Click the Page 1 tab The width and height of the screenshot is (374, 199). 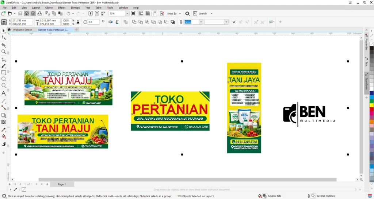62,184
